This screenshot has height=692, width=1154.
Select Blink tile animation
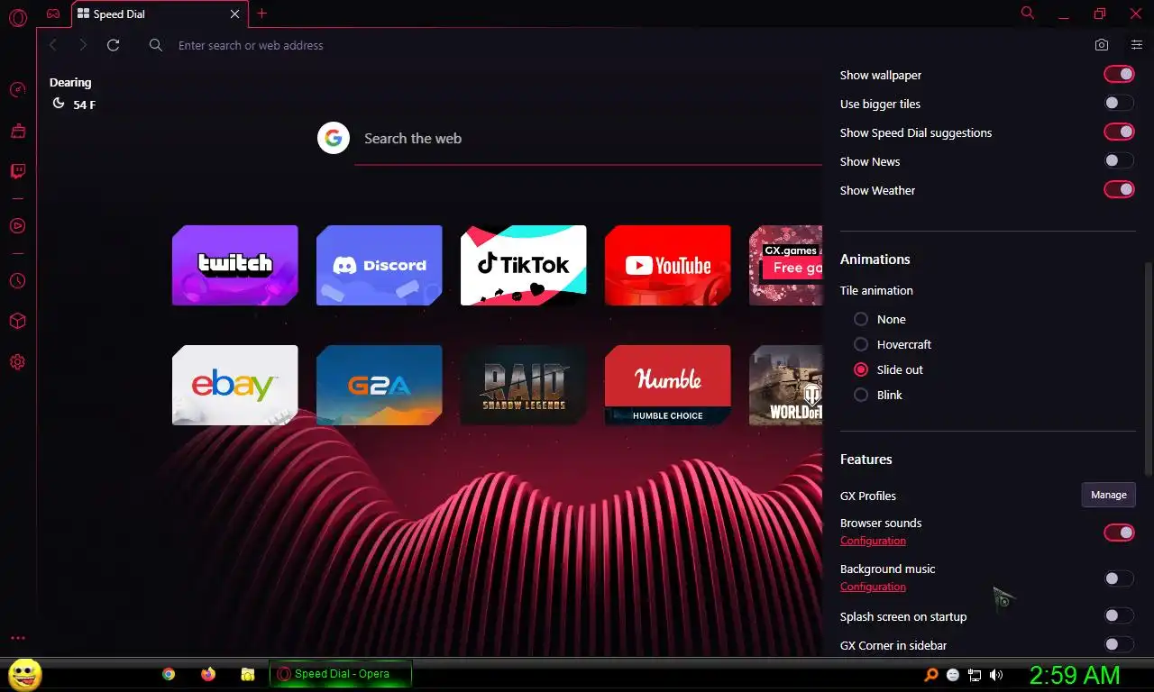[861, 395]
